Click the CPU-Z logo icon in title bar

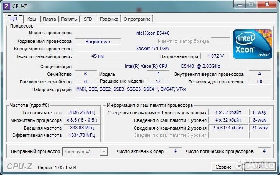pyautogui.click(x=7, y=6)
